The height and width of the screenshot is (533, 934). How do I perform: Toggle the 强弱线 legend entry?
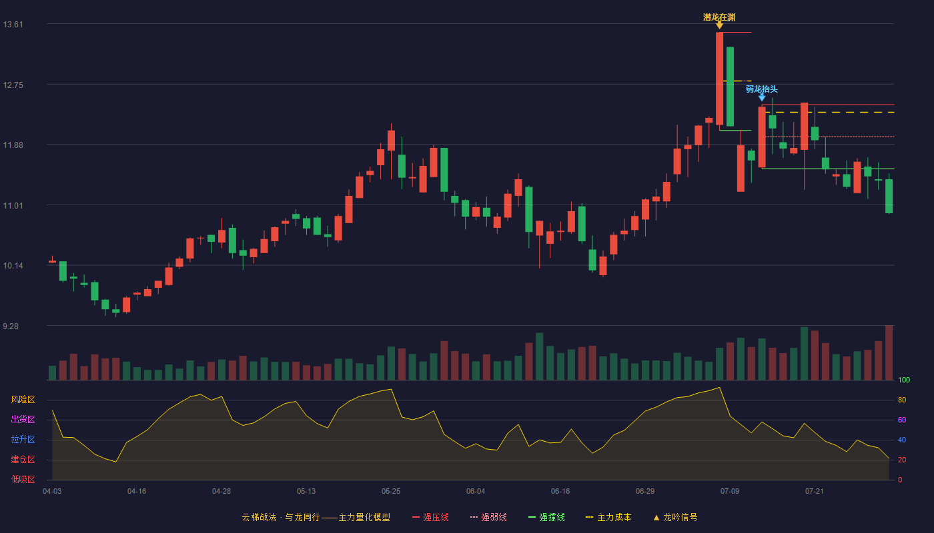coord(488,517)
